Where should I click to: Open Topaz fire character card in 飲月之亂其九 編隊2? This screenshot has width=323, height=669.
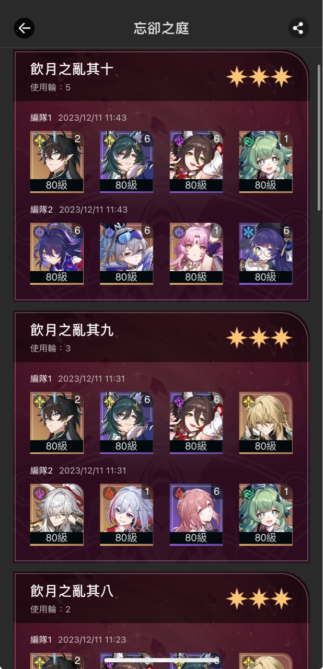pyautogui.click(x=126, y=515)
